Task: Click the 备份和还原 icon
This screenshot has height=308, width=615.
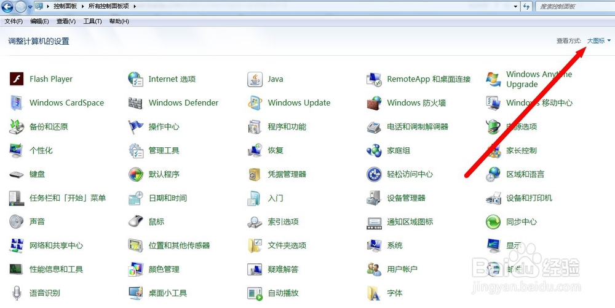Action: click(17, 127)
